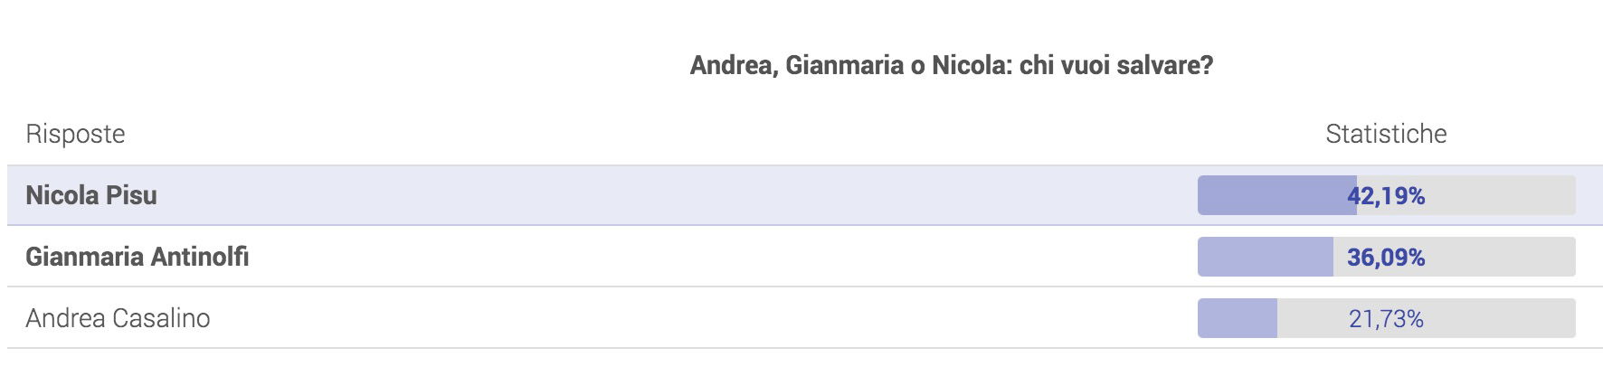Click the 21,73% percentage value
This screenshot has height=376, width=1603.
point(1386,319)
